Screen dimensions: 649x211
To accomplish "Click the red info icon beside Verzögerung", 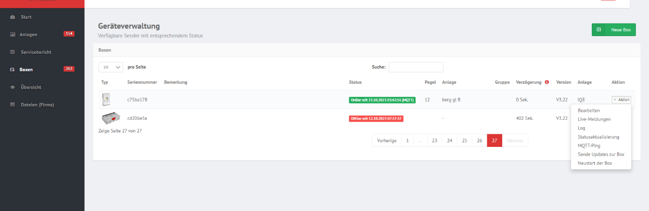I will [547, 82].
